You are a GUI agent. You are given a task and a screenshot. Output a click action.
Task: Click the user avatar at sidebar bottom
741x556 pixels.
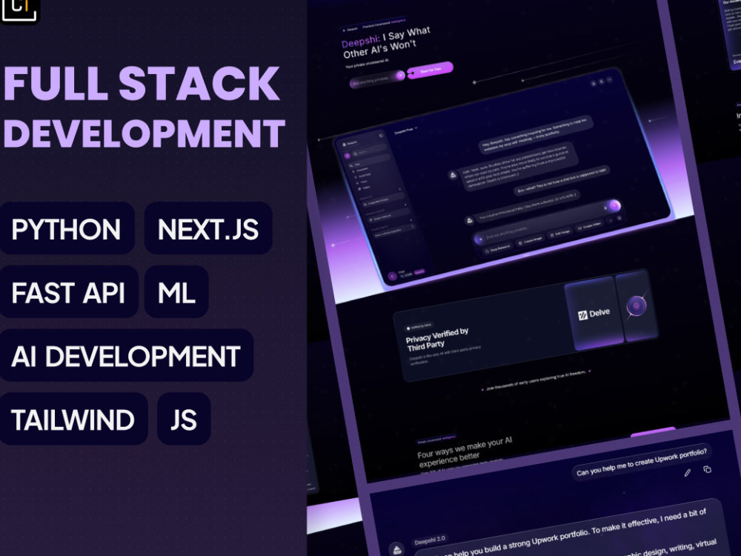(391, 276)
